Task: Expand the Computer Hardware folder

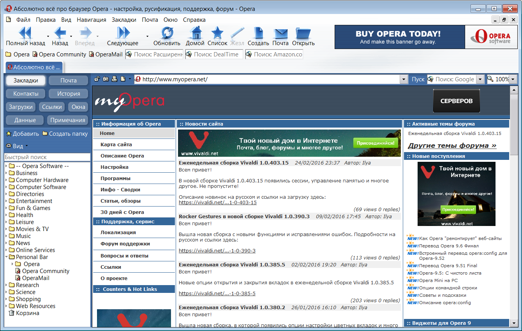Action: coord(6,180)
